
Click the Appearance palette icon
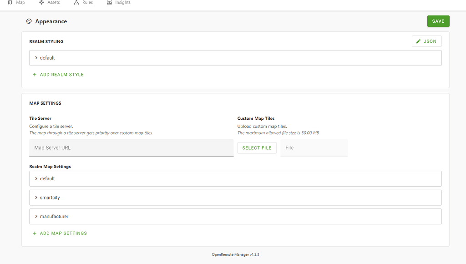pos(29,21)
